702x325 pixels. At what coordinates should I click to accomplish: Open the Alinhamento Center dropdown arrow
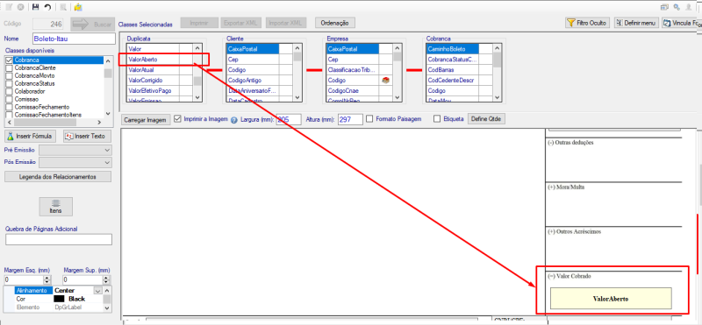coord(98,291)
